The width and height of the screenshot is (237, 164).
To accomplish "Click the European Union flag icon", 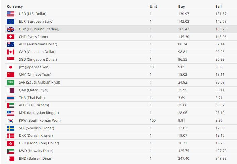I will [x=11, y=22].
